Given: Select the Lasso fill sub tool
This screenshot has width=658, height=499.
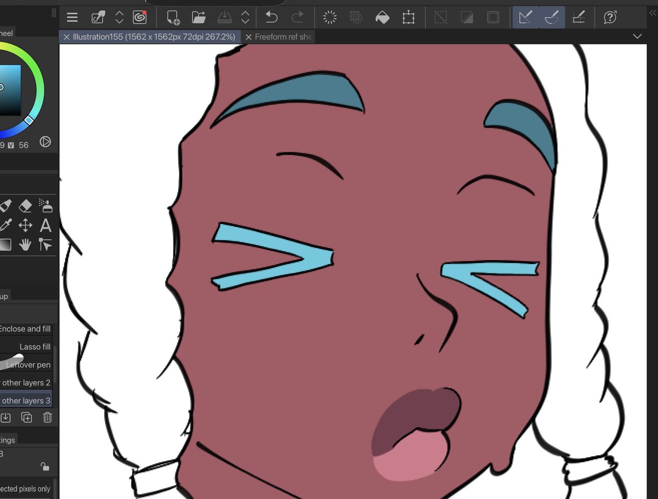Looking at the screenshot, I should [25, 347].
